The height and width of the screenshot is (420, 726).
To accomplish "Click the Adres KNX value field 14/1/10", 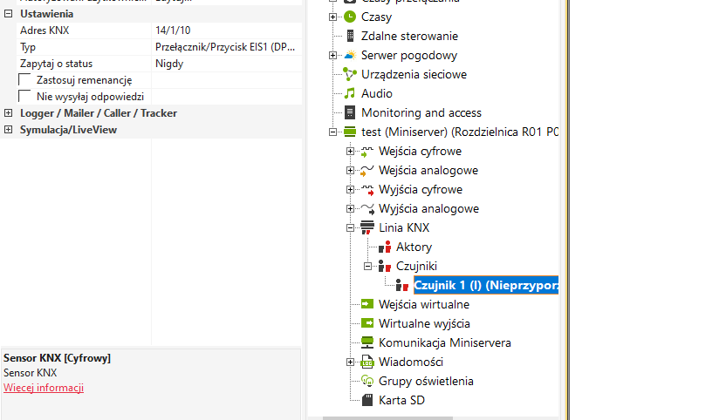I will pyautogui.click(x=227, y=30).
